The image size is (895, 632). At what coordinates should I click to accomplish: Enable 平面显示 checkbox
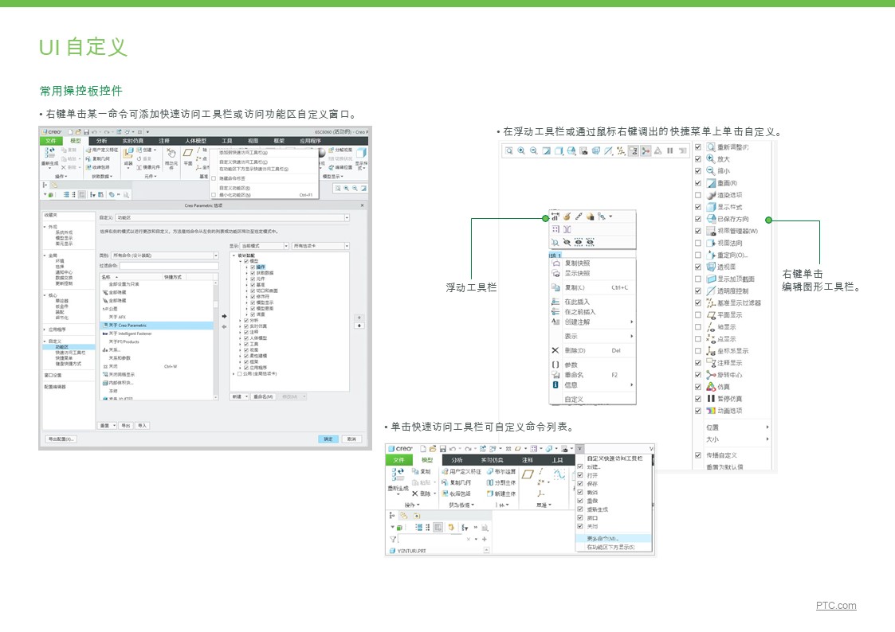pyautogui.click(x=697, y=314)
